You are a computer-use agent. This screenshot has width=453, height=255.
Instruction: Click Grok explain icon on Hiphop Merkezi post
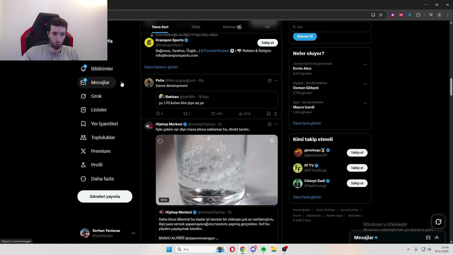(270, 124)
